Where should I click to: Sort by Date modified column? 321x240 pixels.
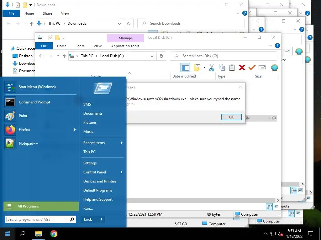coord(184,76)
